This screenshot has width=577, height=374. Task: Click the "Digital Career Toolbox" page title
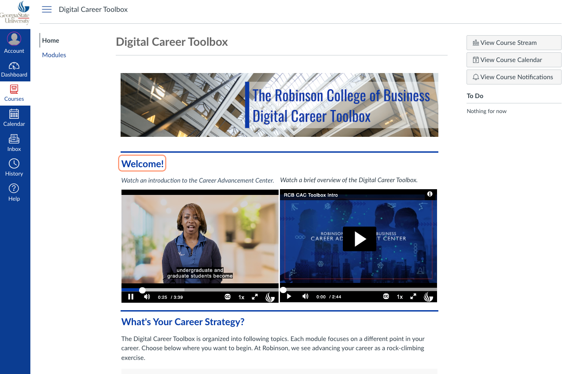pyautogui.click(x=172, y=42)
